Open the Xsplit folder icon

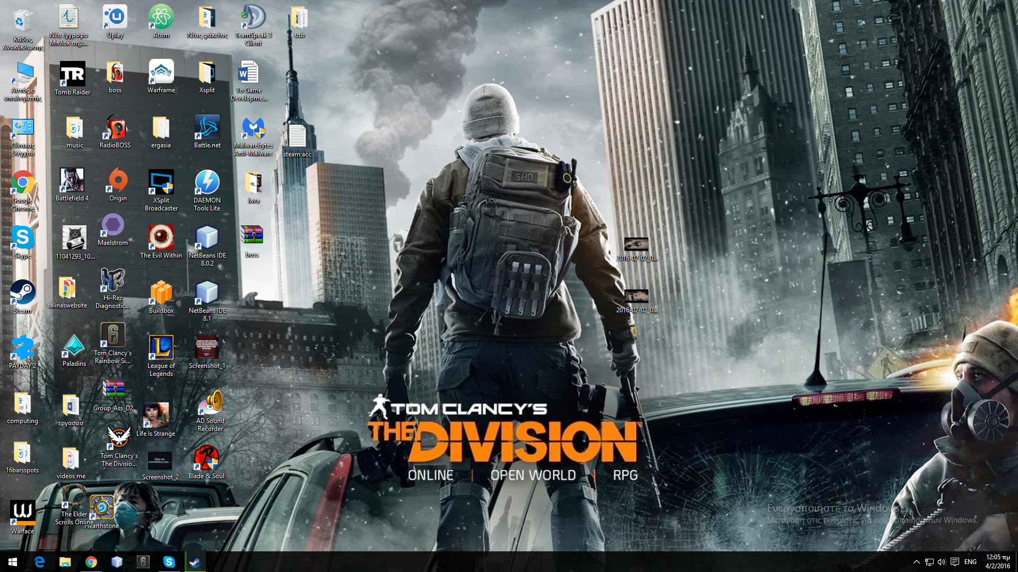pos(207,77)
